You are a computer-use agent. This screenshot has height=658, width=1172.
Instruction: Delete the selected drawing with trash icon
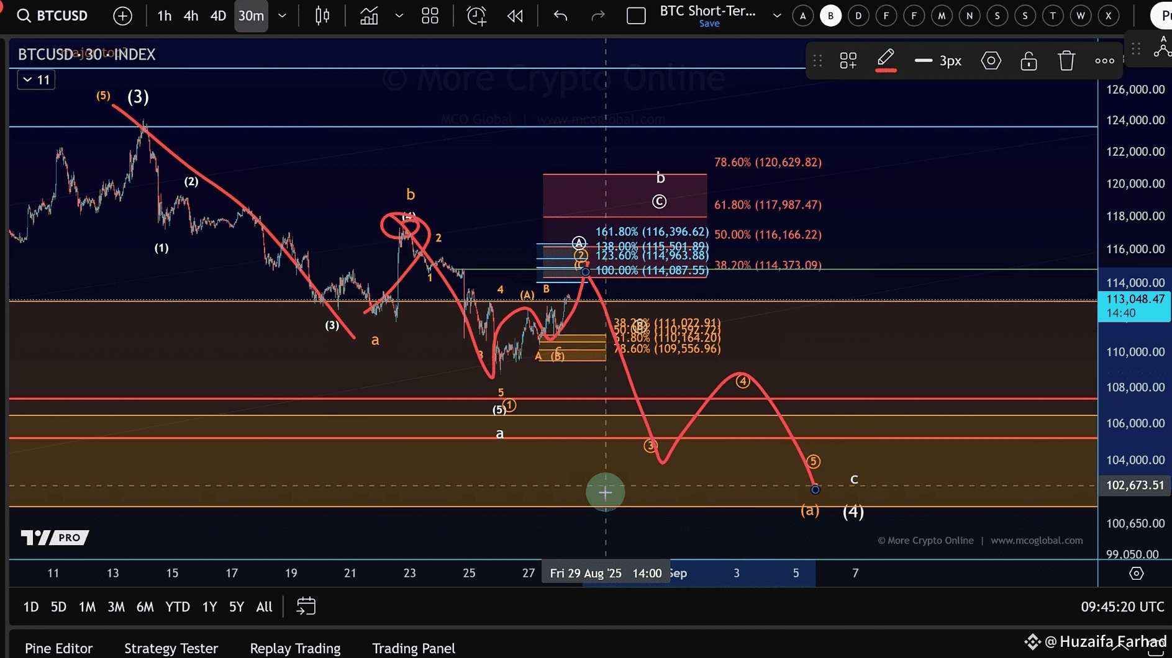coord(1066,61)
